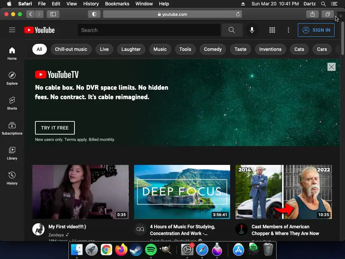Start voice search with microphone icon
This screenshot has width=345, height=259.
pyautogui.click(x=252, y=30)
